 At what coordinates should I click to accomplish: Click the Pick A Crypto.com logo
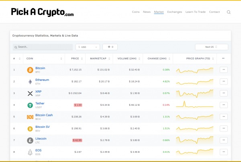point(42,12)
